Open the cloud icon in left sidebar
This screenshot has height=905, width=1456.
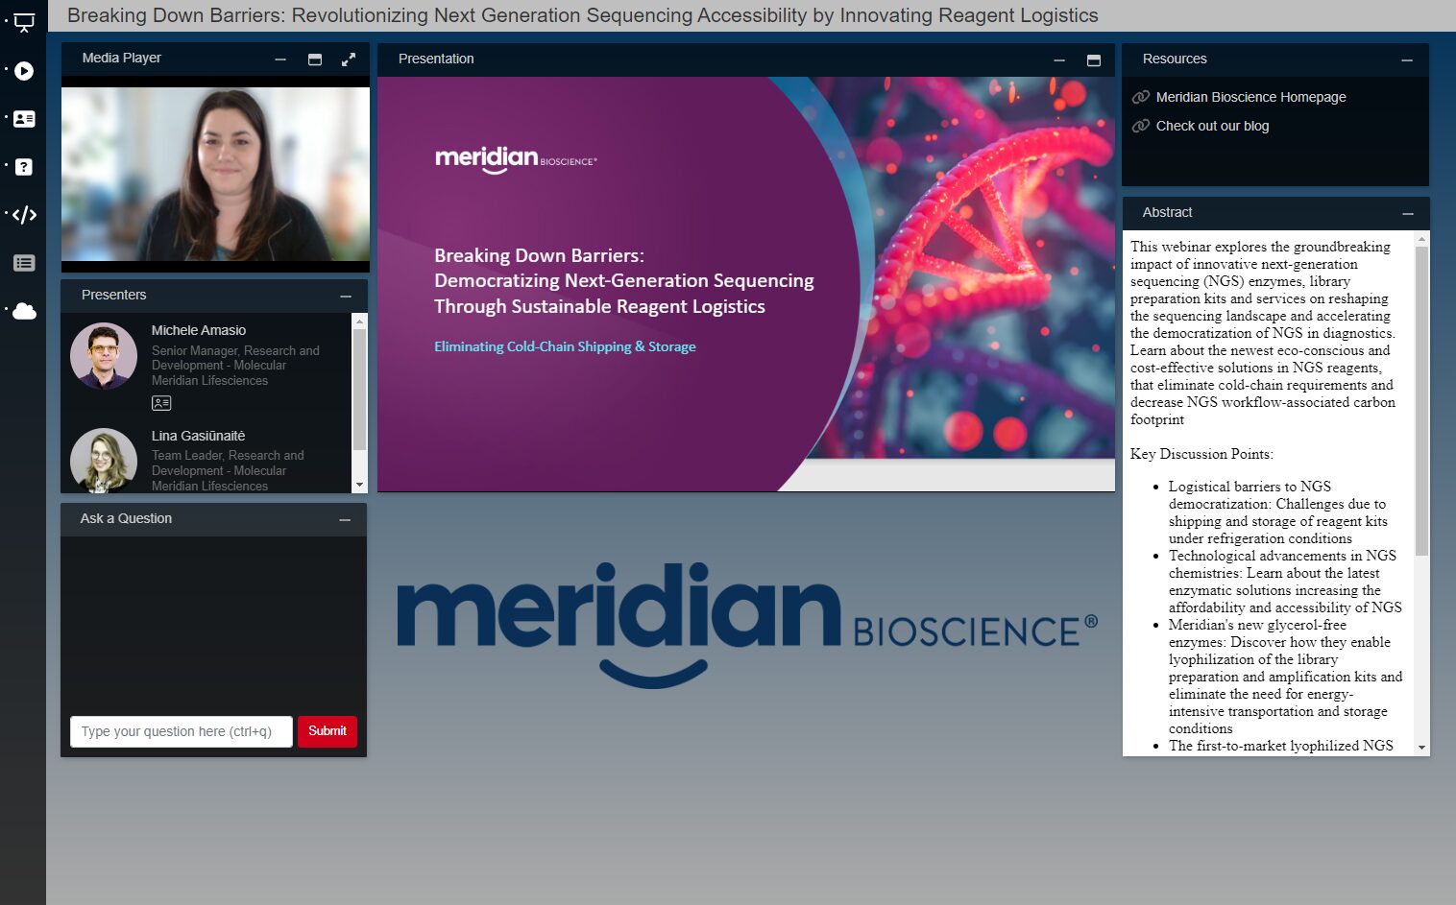tap(24, 311)
